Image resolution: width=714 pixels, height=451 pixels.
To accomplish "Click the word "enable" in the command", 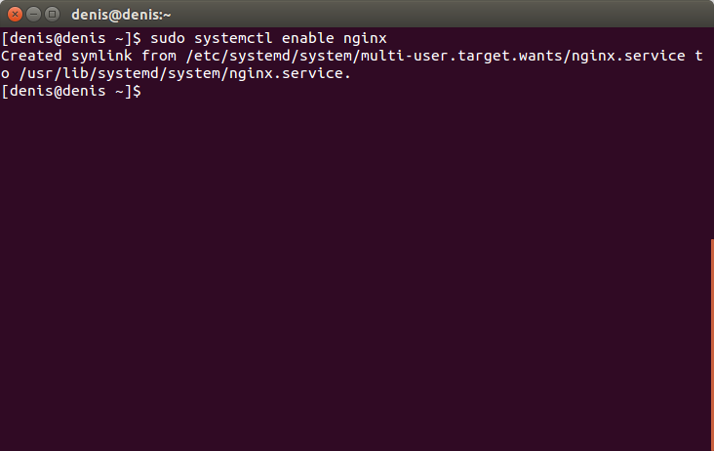I will point(308,38).
